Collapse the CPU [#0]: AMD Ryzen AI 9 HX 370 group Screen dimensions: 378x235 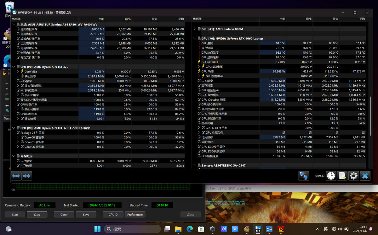tap(14, 67)
